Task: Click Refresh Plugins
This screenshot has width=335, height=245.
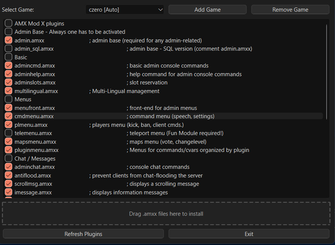Action: click(83, 234)
